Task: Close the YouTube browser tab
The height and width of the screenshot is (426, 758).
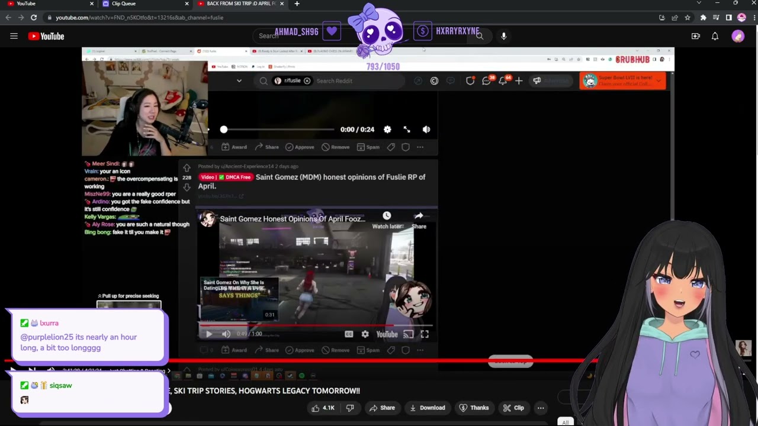Action: [92, 4]
